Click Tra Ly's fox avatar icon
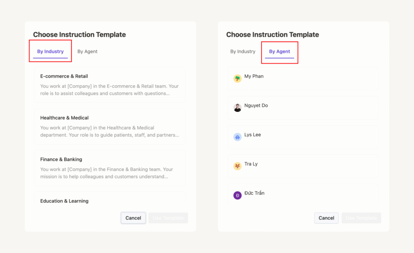Screen dimensions: 414x253 pyautogui.click(x=237, y=166)
